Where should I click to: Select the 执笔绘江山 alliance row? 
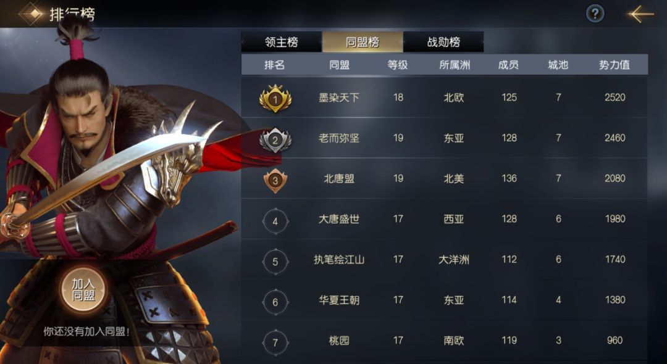tap(444, 260)
